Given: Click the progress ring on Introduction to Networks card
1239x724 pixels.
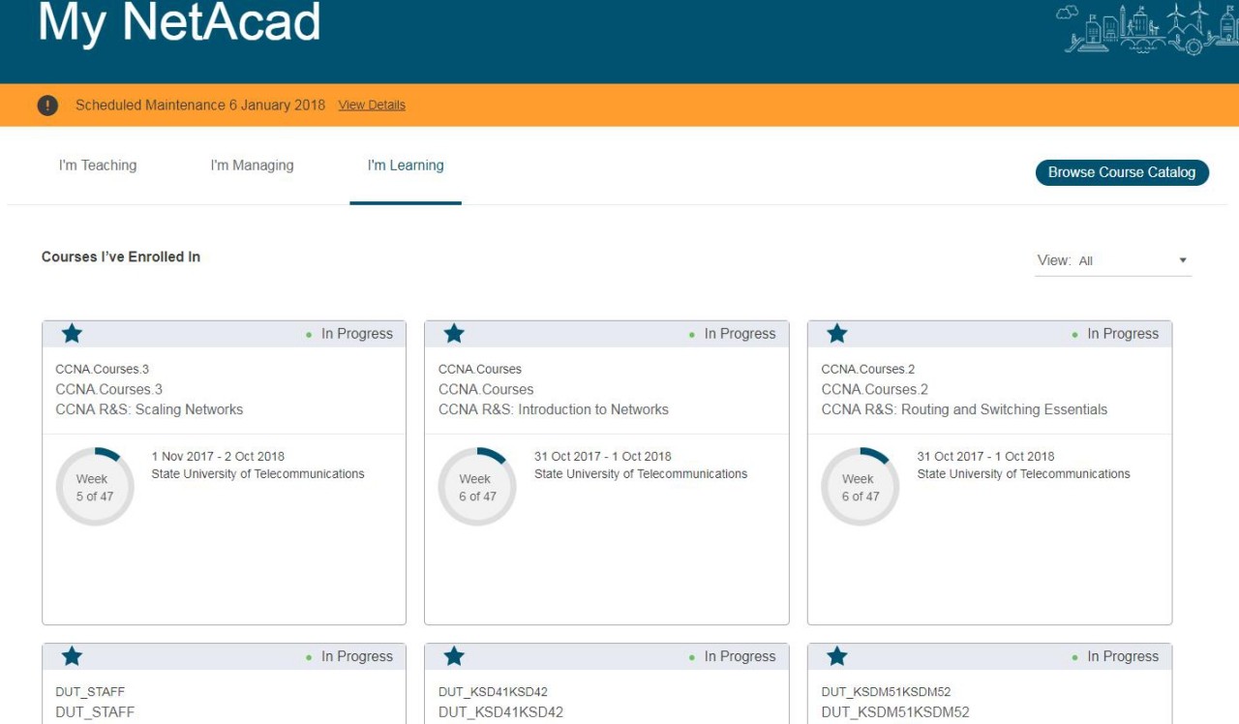Looking at the screenshot, I should pos(477,487).
